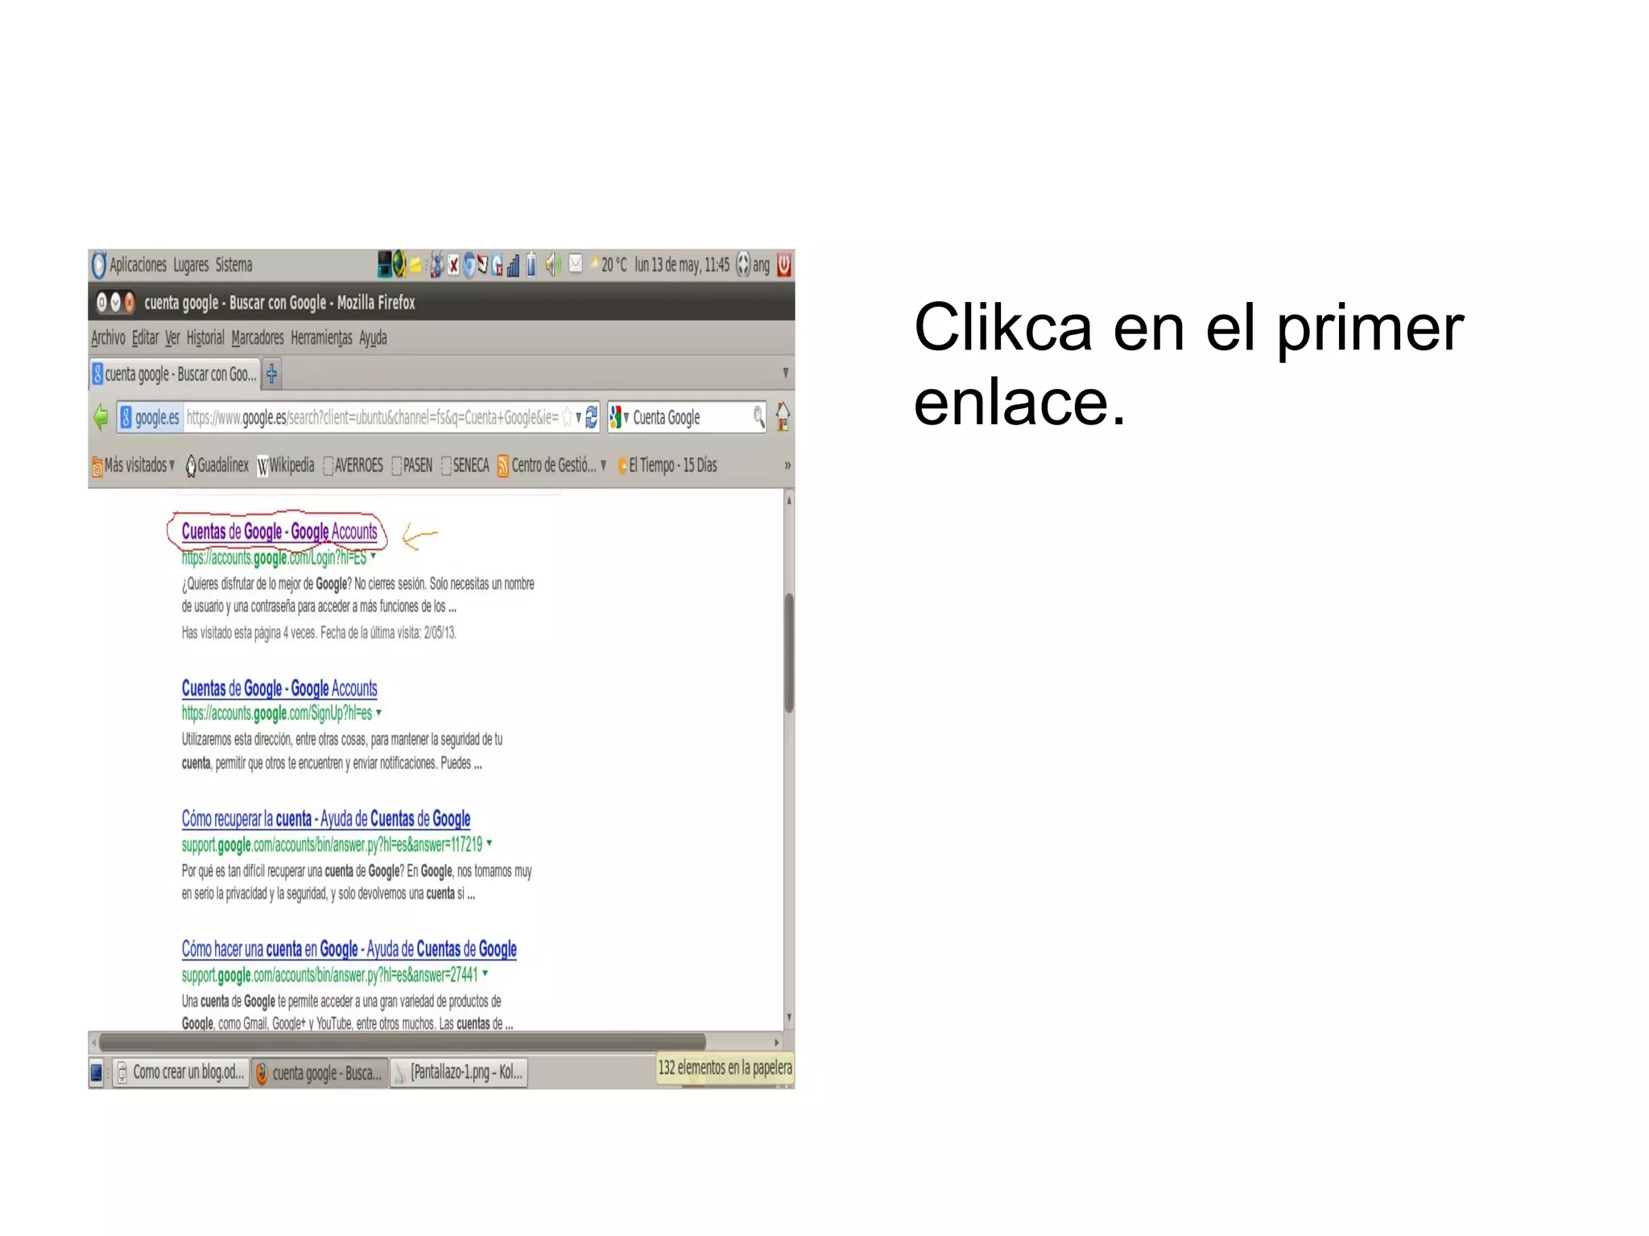
Task: Expand arrow beside accounts.google.com/SignUp URL
Action: 378,713
